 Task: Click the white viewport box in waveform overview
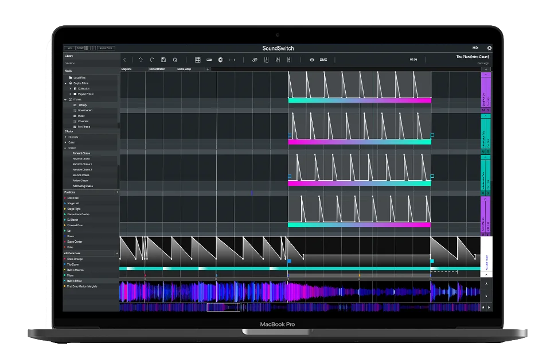[223, 307]
